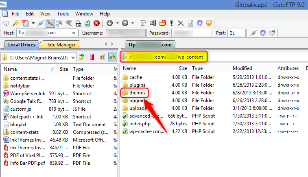The width and height of the screenshot is (308, 177).
Task: Open the Upload options dropdown arrow
Action: [x=133, y=23]
